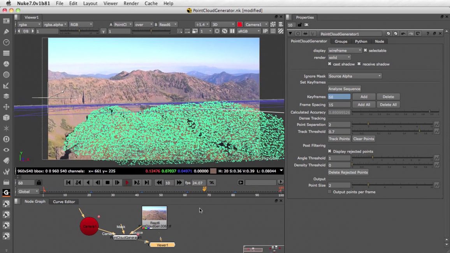The width and height of the screenshot is (450, 253).
Task: Open the display wireframe dropdown
Action: pyautogui.click(x=345, y=51)
